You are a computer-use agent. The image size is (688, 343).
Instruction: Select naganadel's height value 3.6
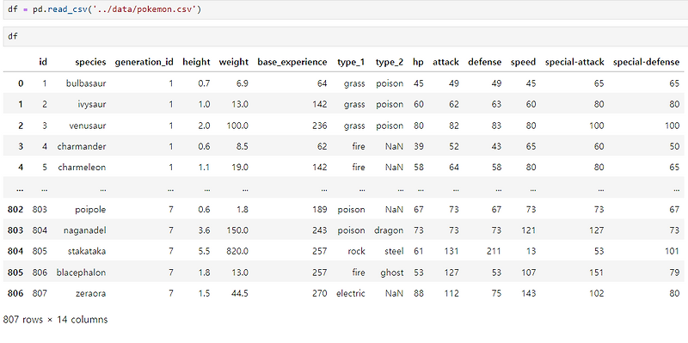coord(205,230)
